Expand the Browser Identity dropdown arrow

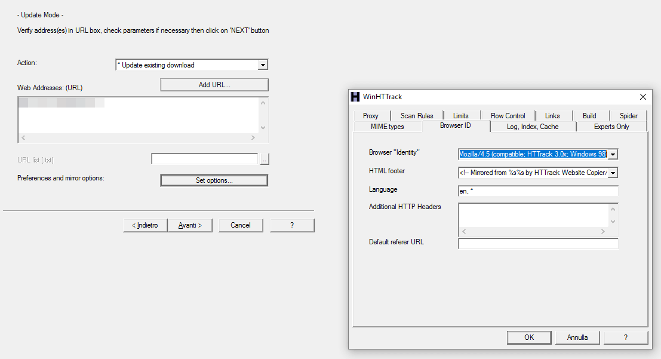pos(613,154)
